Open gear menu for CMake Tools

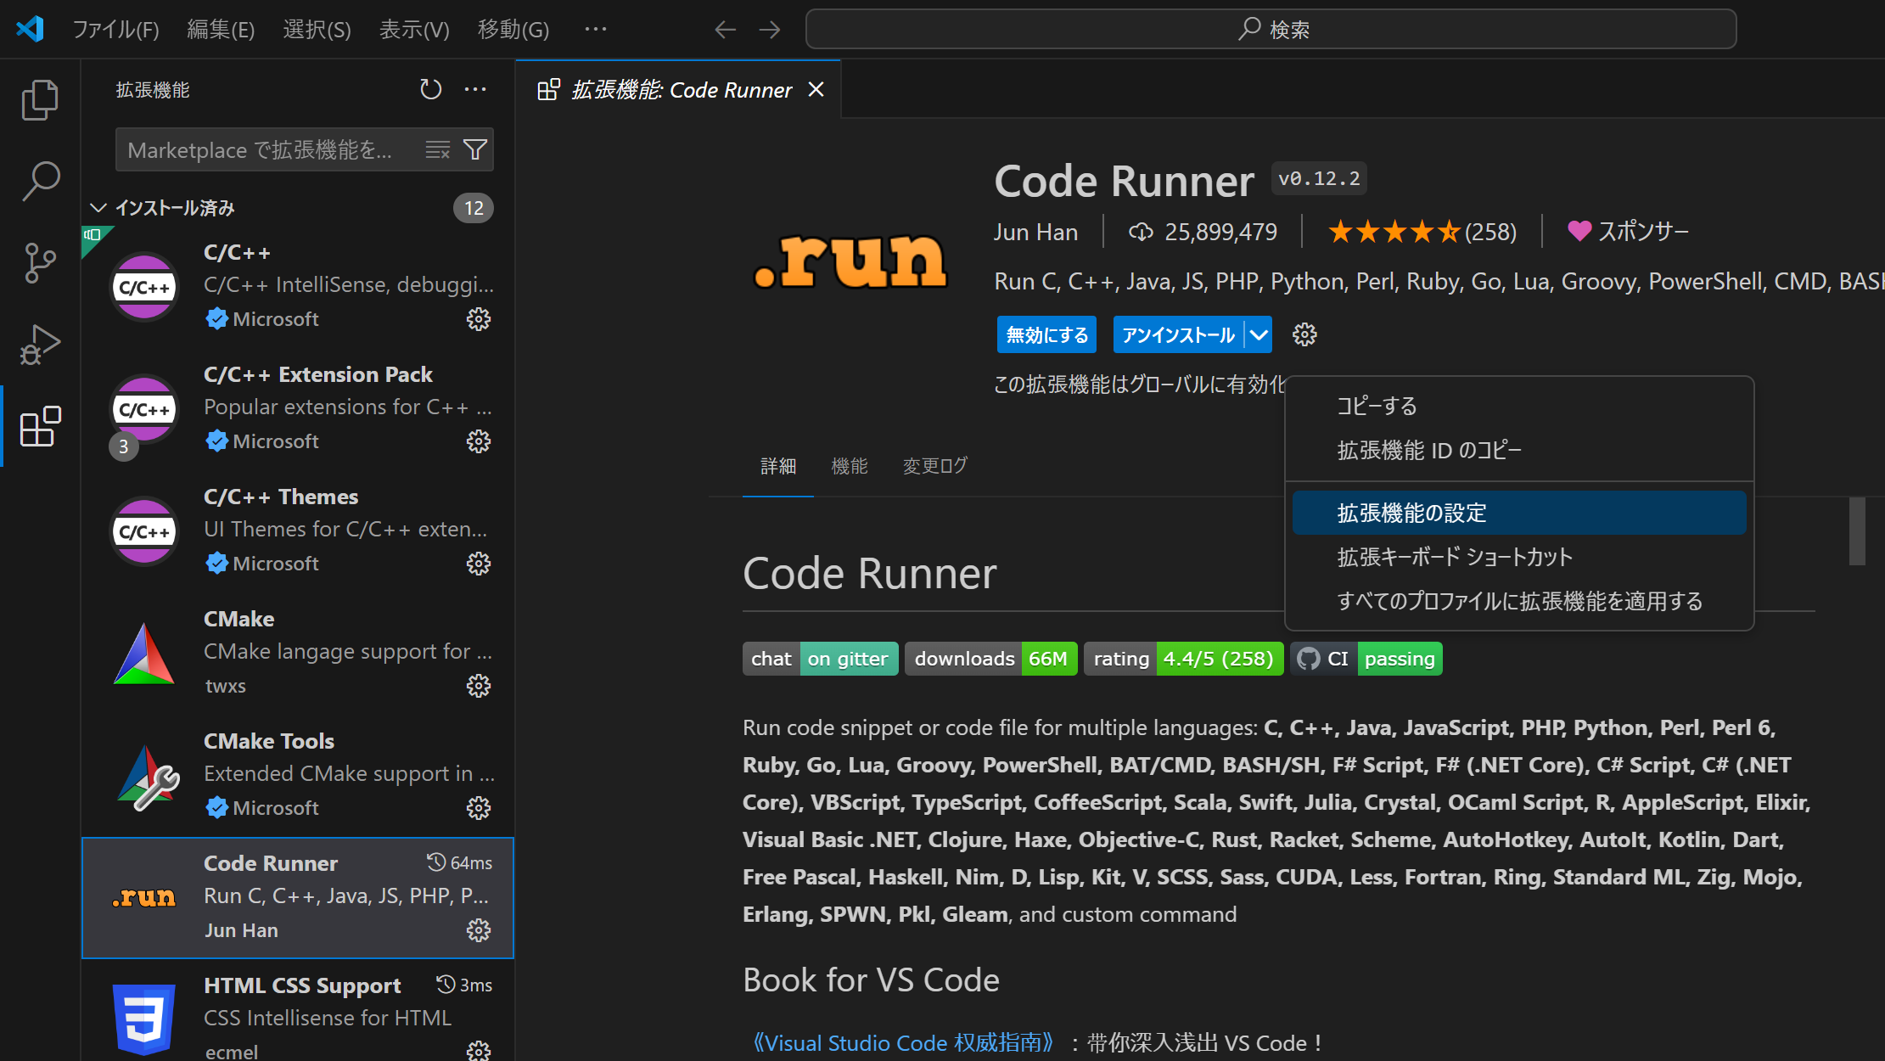[x=479, y=808]
